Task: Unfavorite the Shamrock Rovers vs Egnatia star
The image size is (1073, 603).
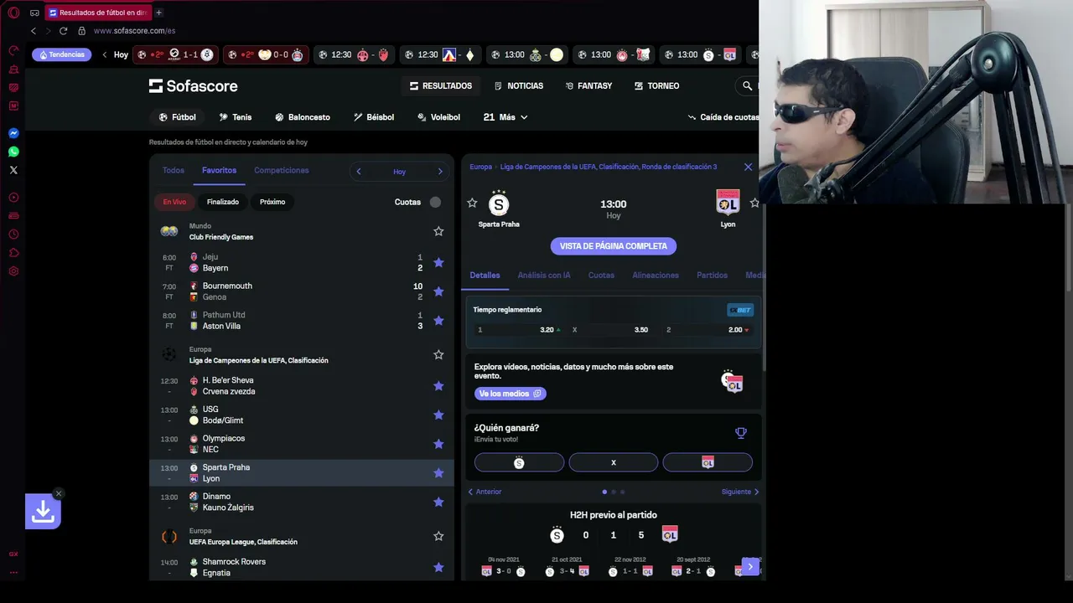Action: click(438, 567)
